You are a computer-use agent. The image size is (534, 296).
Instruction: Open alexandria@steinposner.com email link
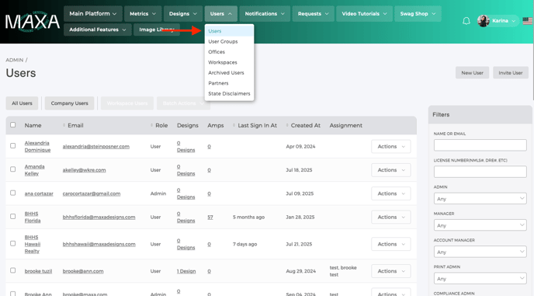96,146
